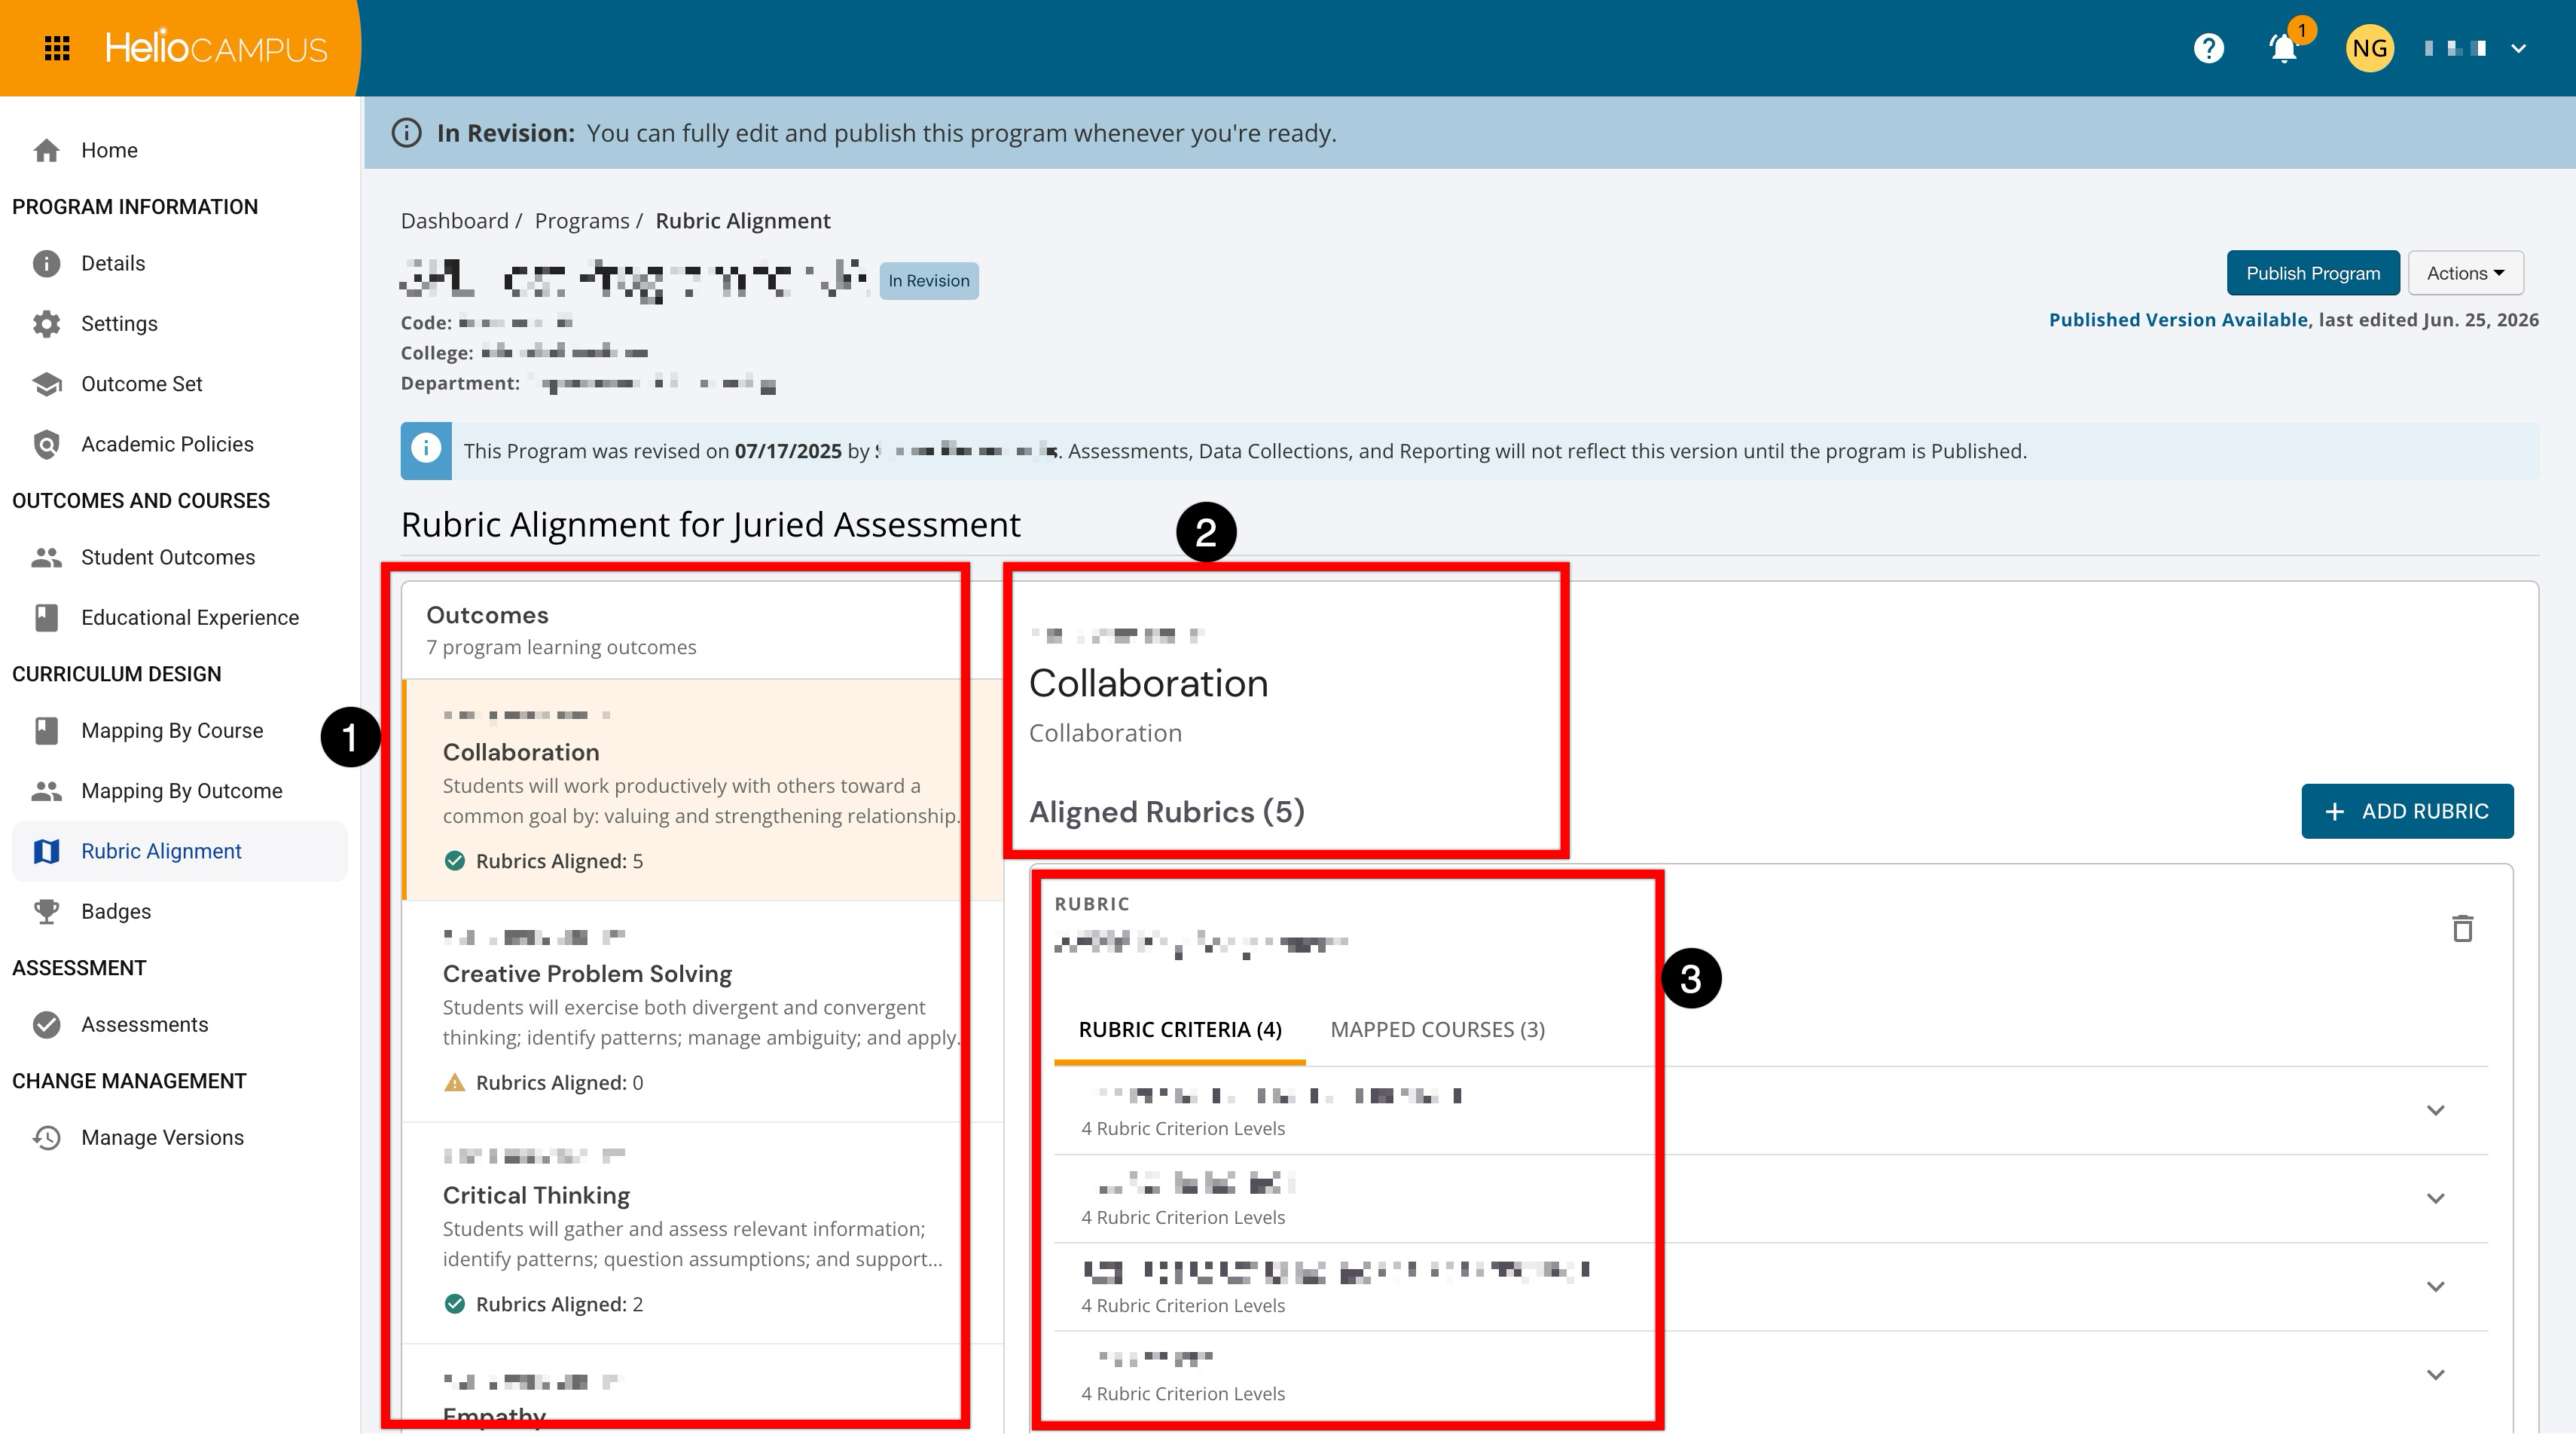
Task: Click the Manage Versions history icon
Action: pyautogui.click(x=46, y=1138)
